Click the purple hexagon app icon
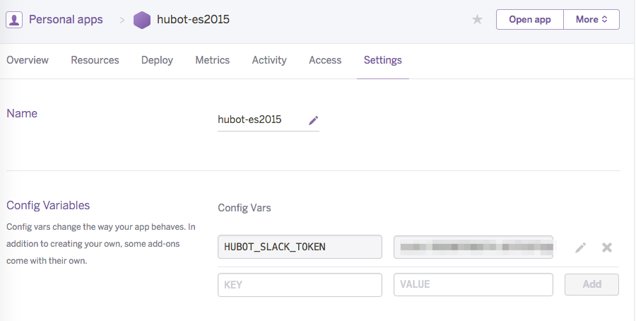This screenshot has width=636, height=321. tap(142, 20)
